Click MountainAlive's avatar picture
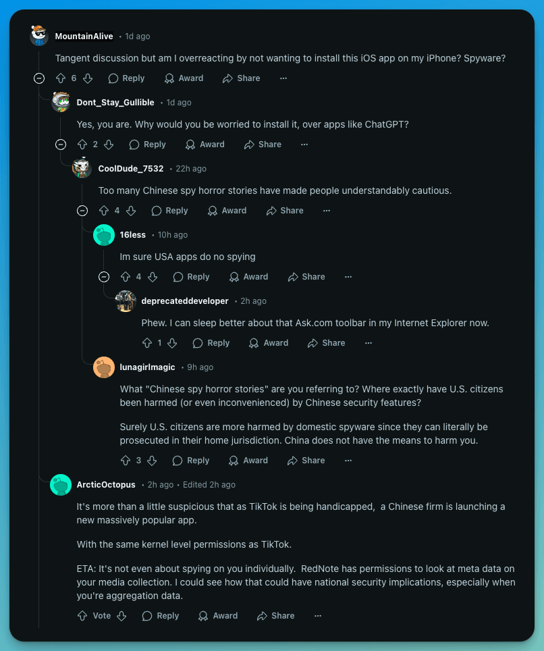 [39, 36]
